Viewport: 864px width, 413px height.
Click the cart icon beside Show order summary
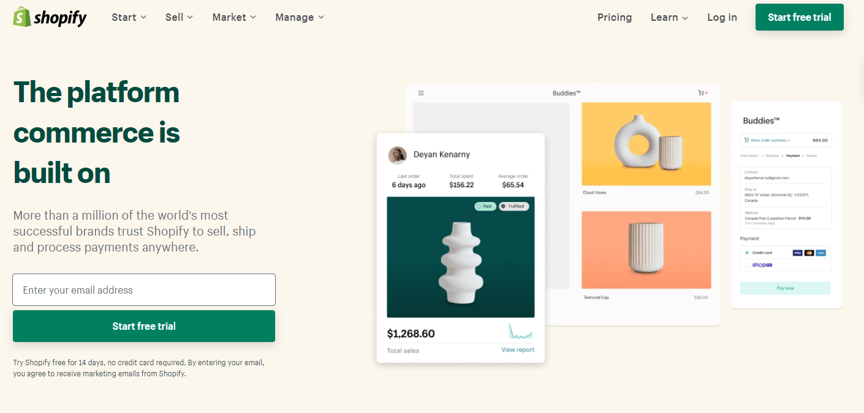[x=746, y=140]
